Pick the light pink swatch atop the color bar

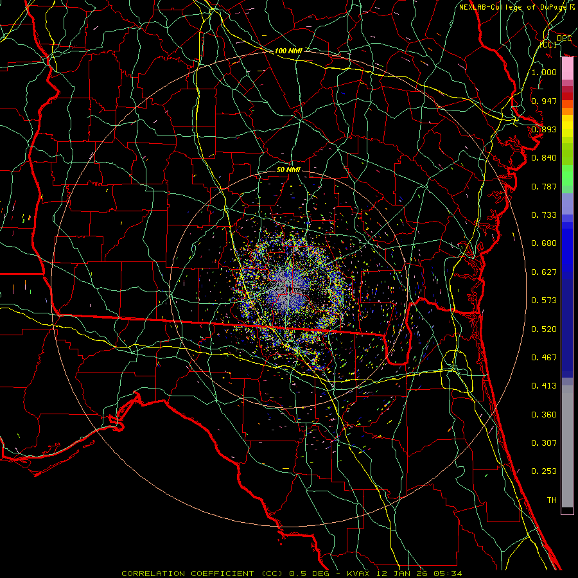tap(567, 68)
